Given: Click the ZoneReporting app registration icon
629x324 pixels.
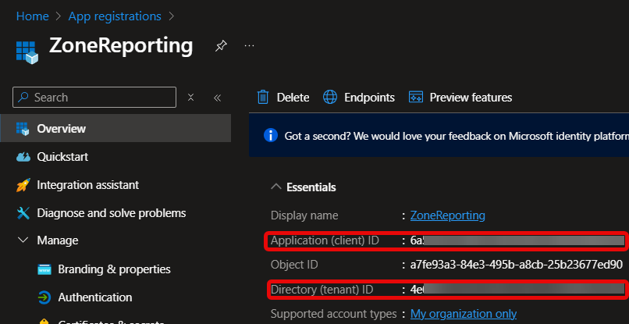Looking at the screenshot, I should 27,52.
